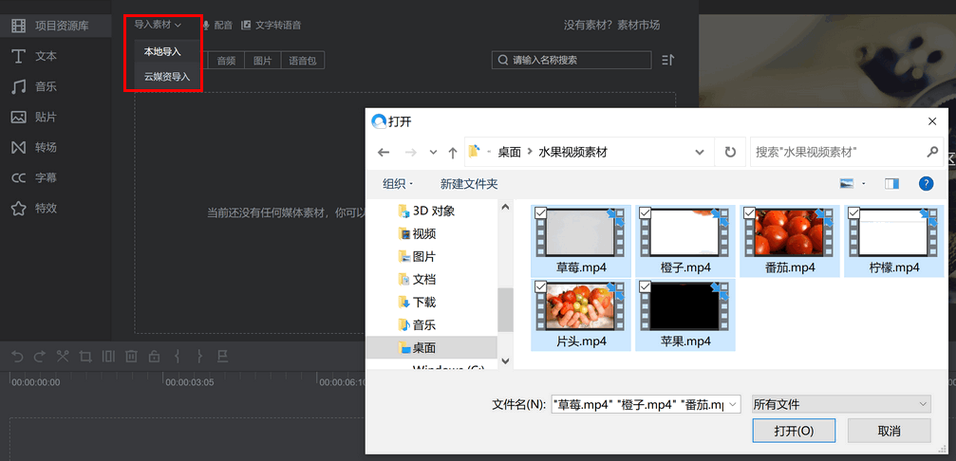Screen dimensions: 956x461
Task: Click the 搜索"水果视频素材" search box
Action: coord(846,152)
